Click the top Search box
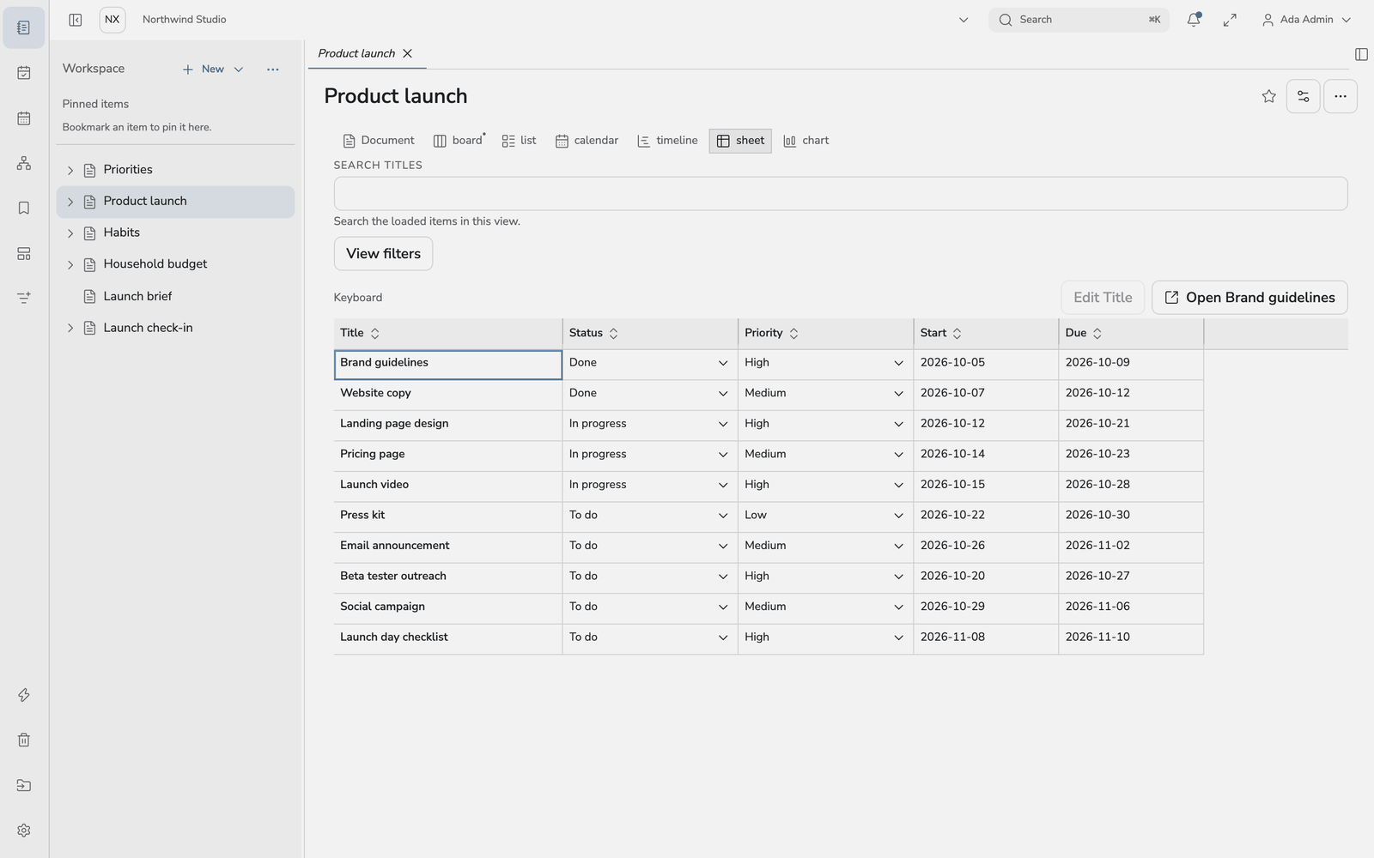 [x=1079, y=20]
